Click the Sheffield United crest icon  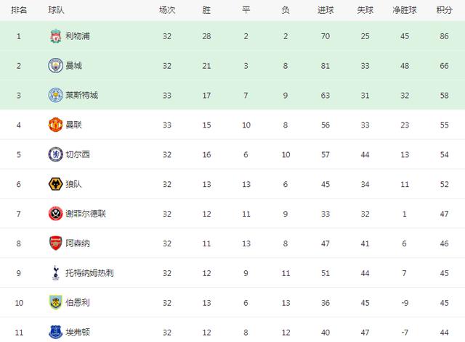click(x=55, y=214)
